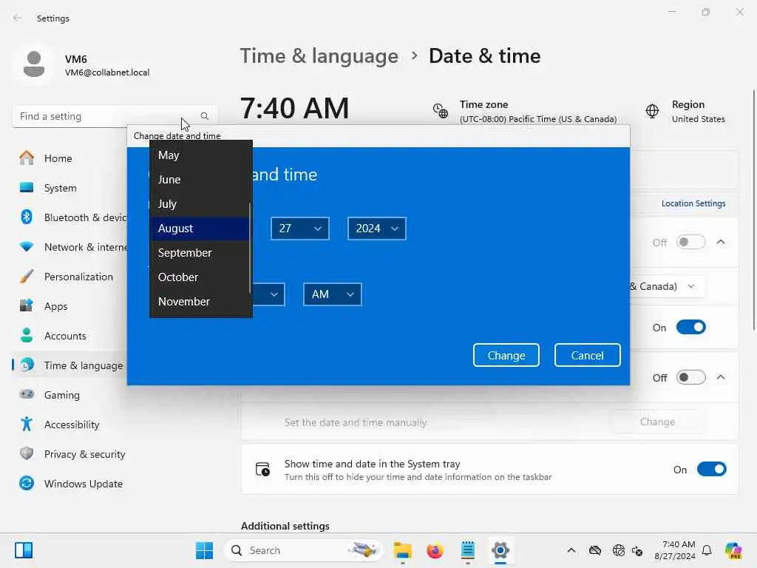
Task: Open the AM/PM dropdown
Action: click(332, 294)
